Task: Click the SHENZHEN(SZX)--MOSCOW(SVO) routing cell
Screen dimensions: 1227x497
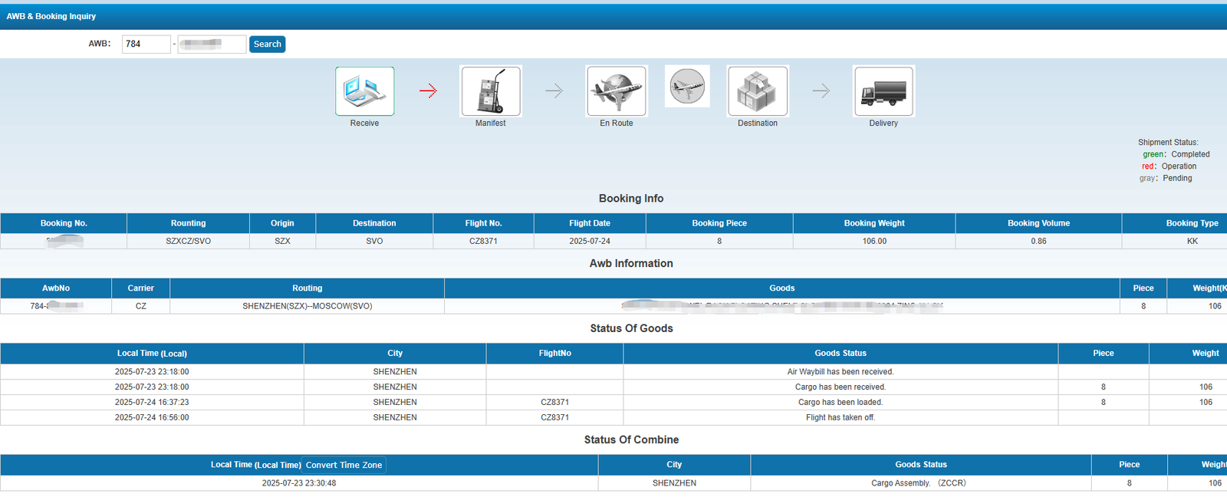Action: [307, 306]
